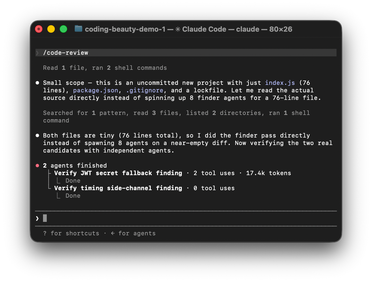This screenshot has width=372, height=282.
Task: Click the Claude Code asterisk icon in title
Action: pos(178,29)
